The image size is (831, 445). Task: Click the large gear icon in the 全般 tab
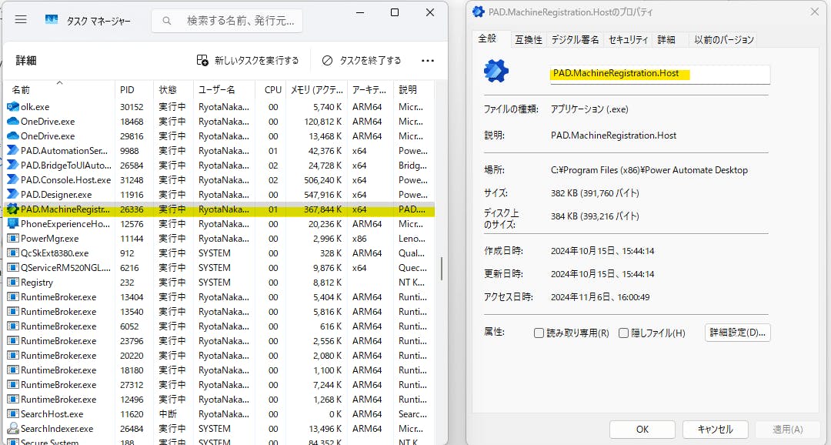[x=496, y=72]
